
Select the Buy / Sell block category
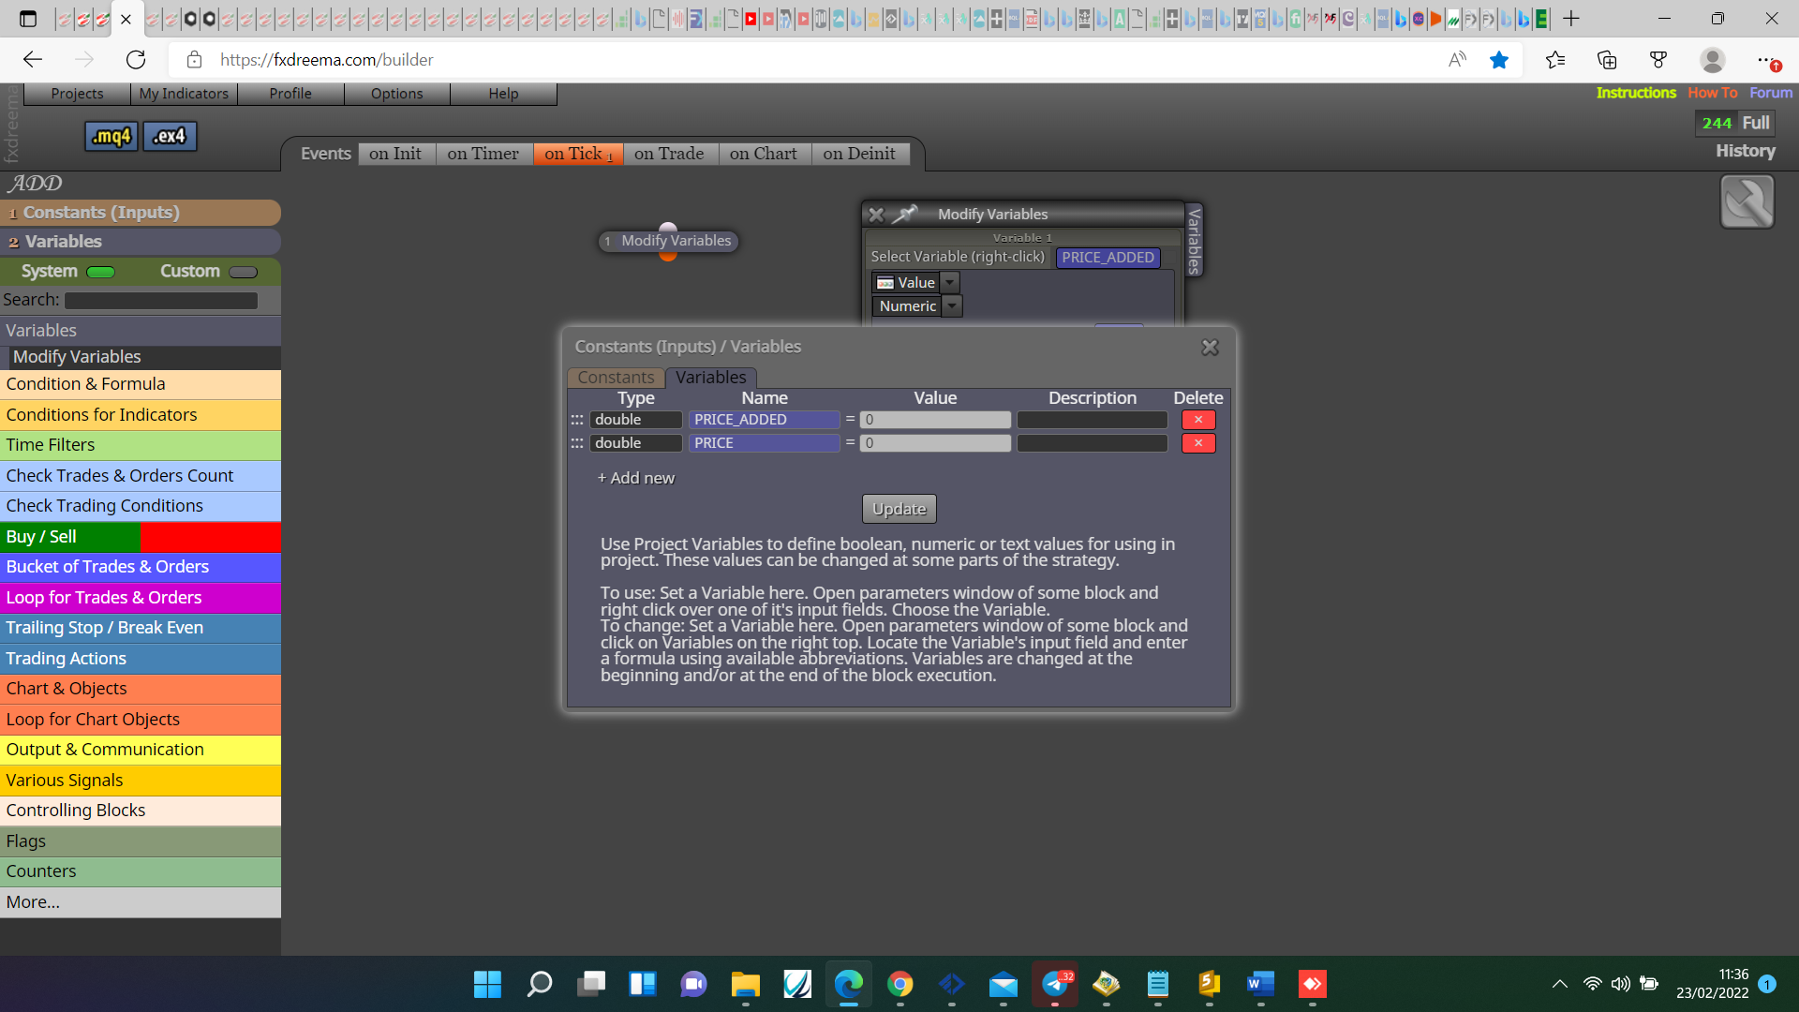point(141,537)
